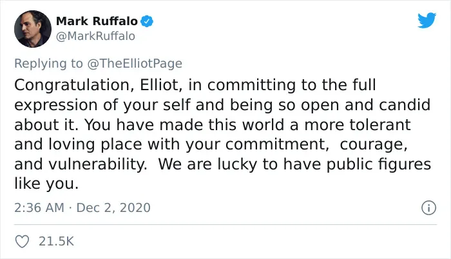Image resolution: width=451 pixels, height=259 pixels.
Task: Open the Mark Ruffalo display name link
Action: (97, 21)
